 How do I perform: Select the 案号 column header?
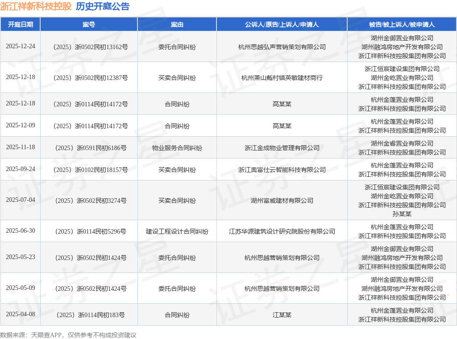(89, 25)
